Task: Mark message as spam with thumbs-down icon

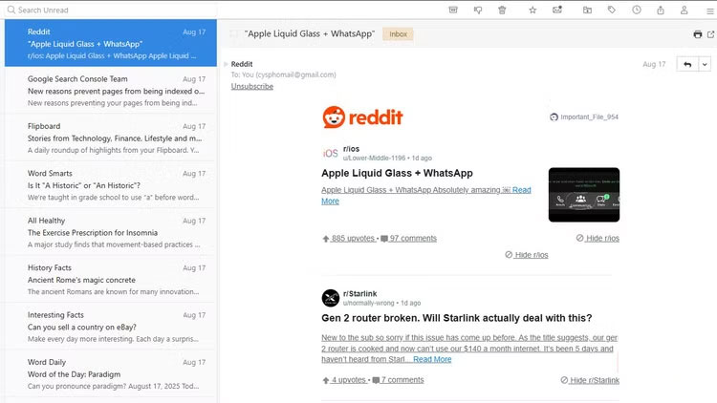Action: 478,10
